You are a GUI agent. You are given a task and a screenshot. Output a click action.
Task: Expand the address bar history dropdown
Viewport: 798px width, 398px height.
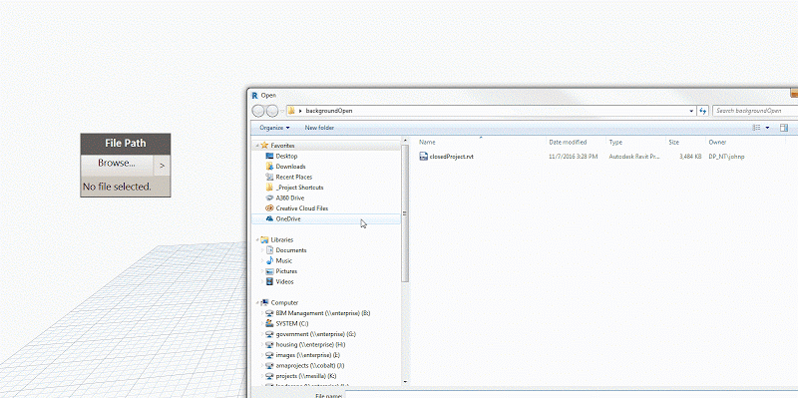coord(691,111)
